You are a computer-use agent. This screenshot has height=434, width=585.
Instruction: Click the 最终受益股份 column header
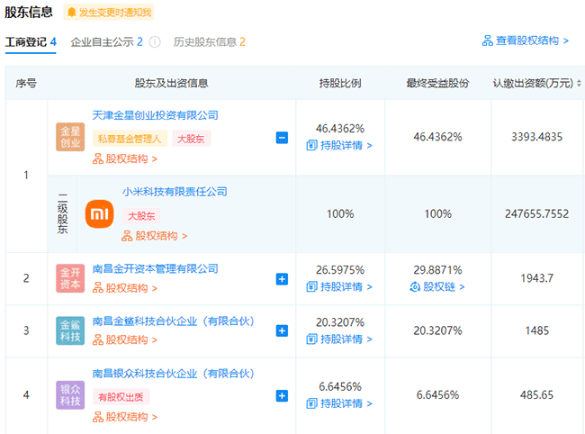point(437,83)
